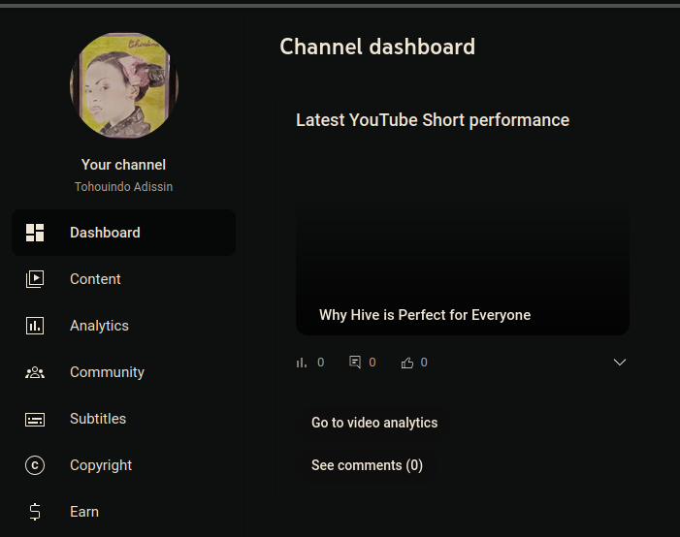Open the Copyright section
Image resolution: width=680 pixels, height=537 pixels.
(x=123, y=465)
